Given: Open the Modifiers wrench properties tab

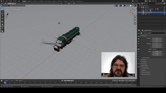Looking at the screenshot, I should pos(139,52).
